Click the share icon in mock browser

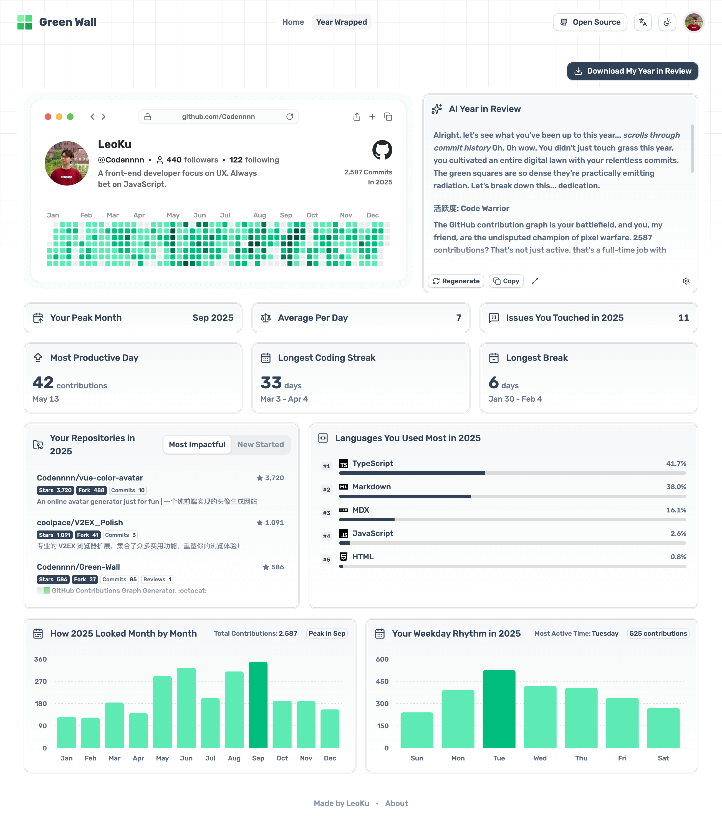(x=357, y=117)
